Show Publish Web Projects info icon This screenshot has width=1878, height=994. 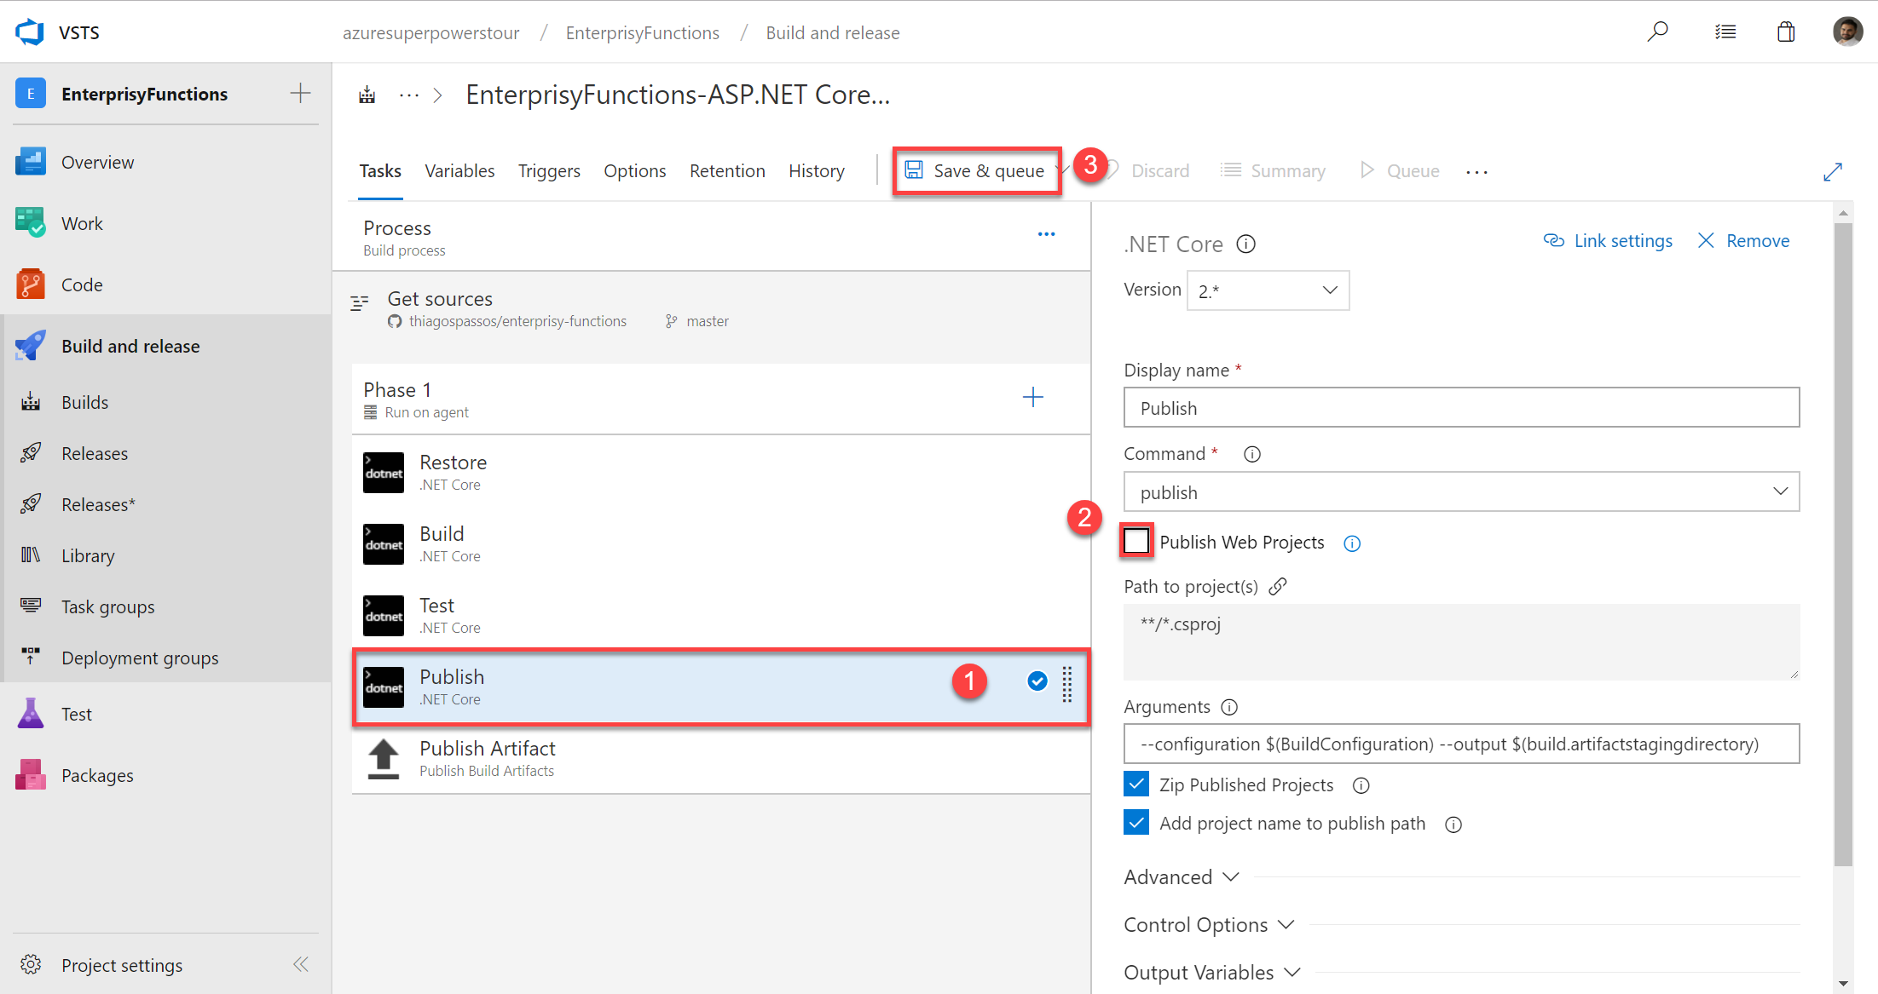(x=1352, y=543)
